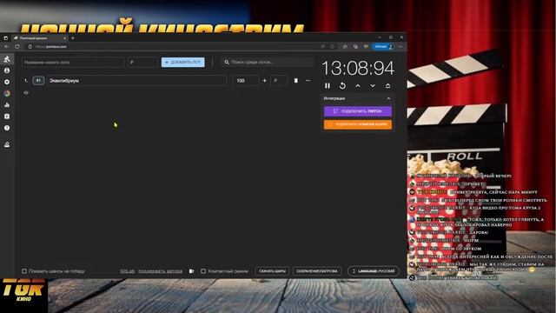This screenshot has width=556, height=313.
Task: Click the save/load button
Action: [x=317, y=271]
